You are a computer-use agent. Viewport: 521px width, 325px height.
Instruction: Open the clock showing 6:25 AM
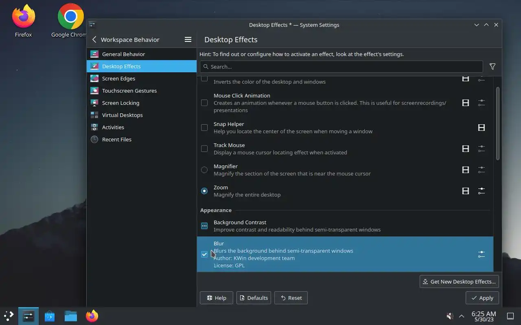click(x=484, y=316)
